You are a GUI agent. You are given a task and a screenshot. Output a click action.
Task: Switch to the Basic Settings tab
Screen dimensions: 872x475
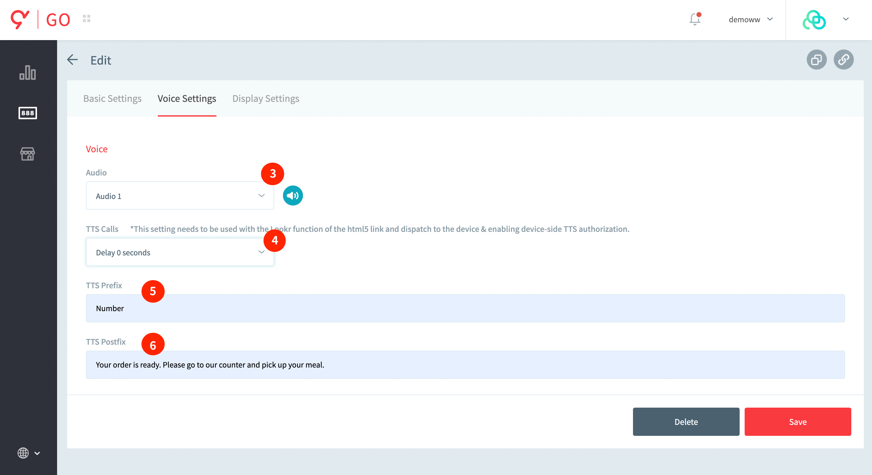pos(112,98)
